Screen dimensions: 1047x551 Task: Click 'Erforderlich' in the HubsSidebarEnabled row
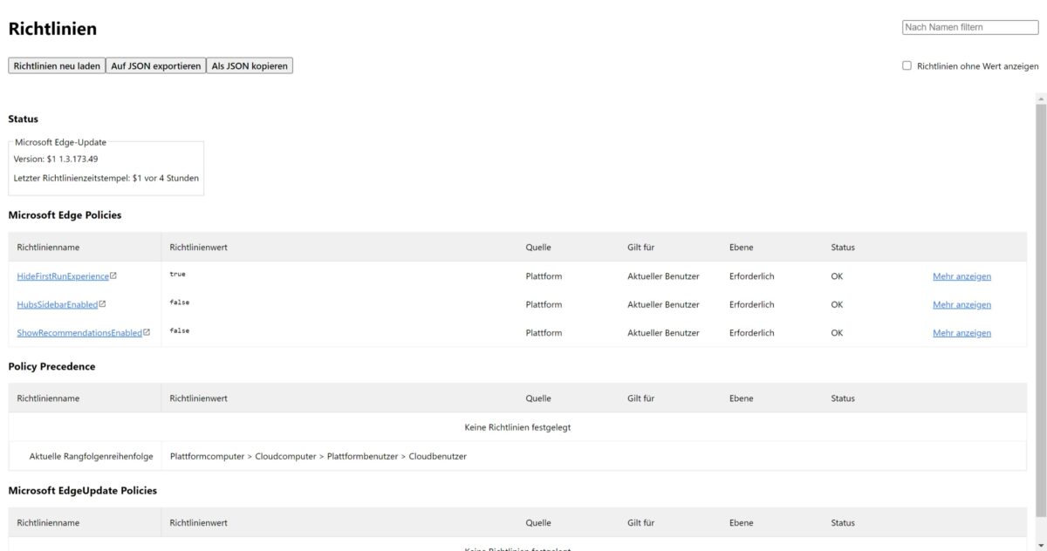point(751,304)
